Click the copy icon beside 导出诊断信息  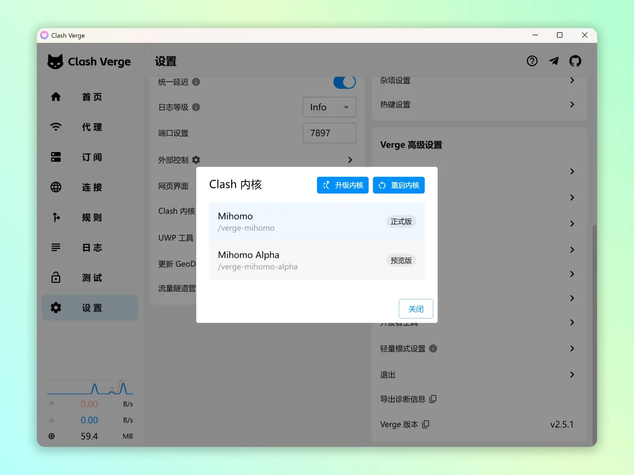click(x=433, y=399)
